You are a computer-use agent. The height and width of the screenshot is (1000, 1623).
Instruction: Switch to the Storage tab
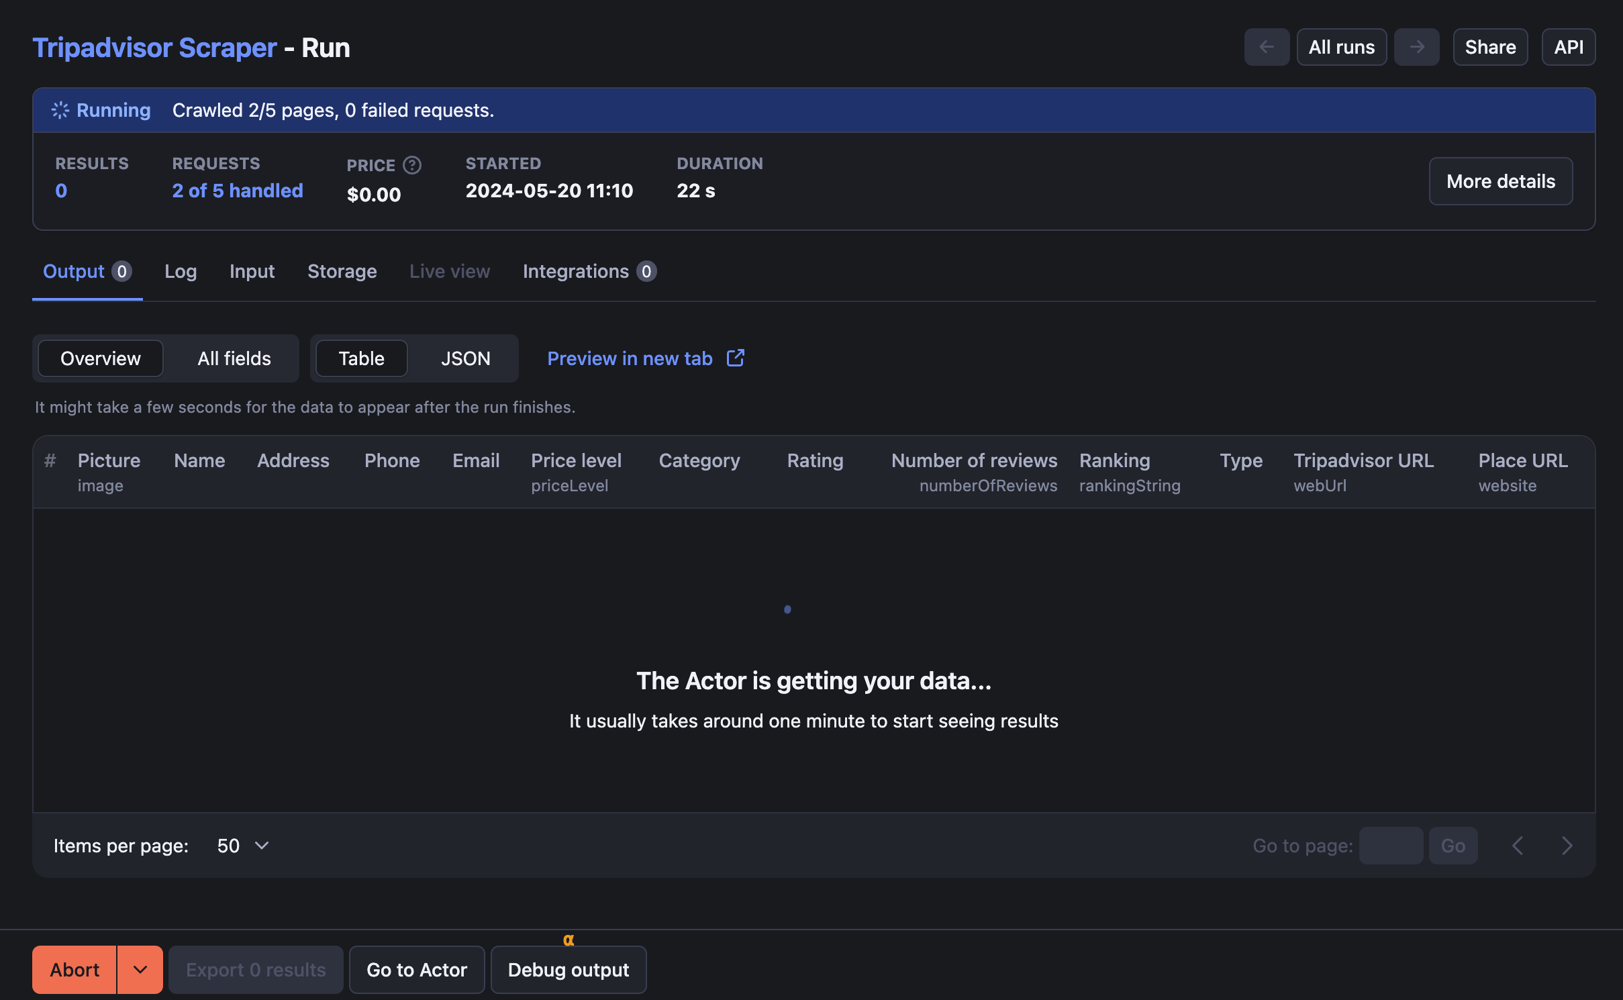pos(342,271)
